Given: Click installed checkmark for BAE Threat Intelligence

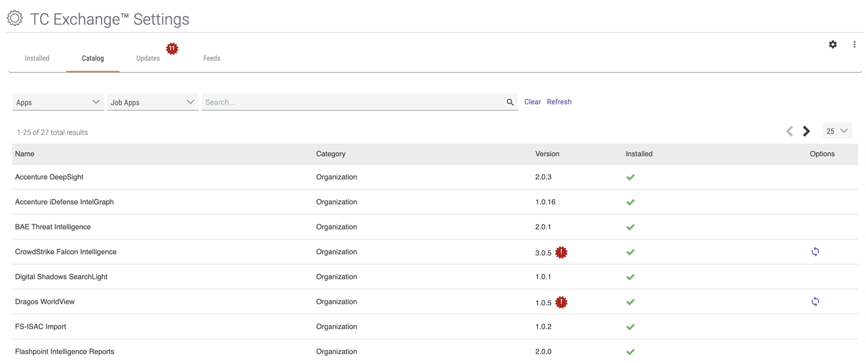Looking at the screenshot, I should (630, 227).
